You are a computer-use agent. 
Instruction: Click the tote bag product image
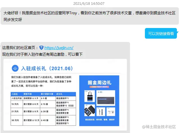pos(90,96)
